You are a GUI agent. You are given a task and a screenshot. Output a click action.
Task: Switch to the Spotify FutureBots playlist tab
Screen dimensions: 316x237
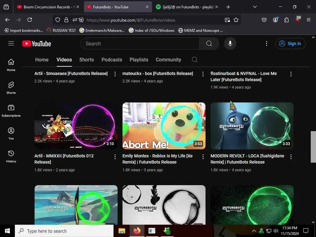[x=187, y=7]
